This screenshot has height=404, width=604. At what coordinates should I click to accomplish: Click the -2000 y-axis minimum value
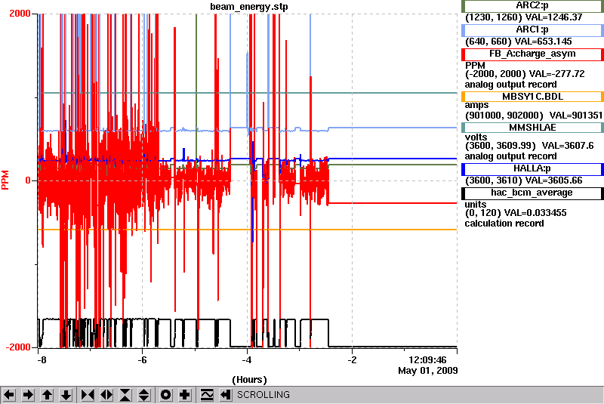17,347
